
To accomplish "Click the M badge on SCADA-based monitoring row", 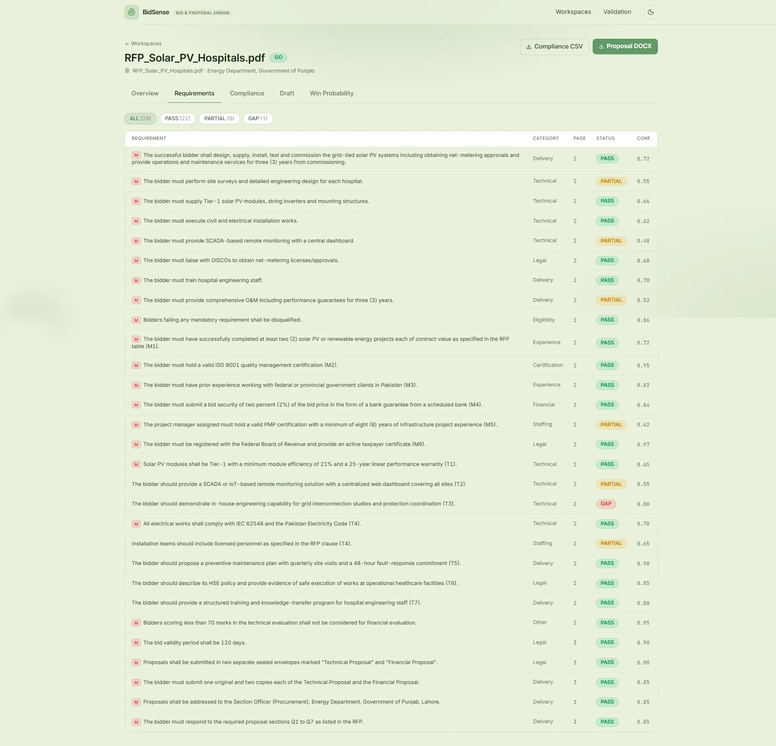I will tap(136, 241).
